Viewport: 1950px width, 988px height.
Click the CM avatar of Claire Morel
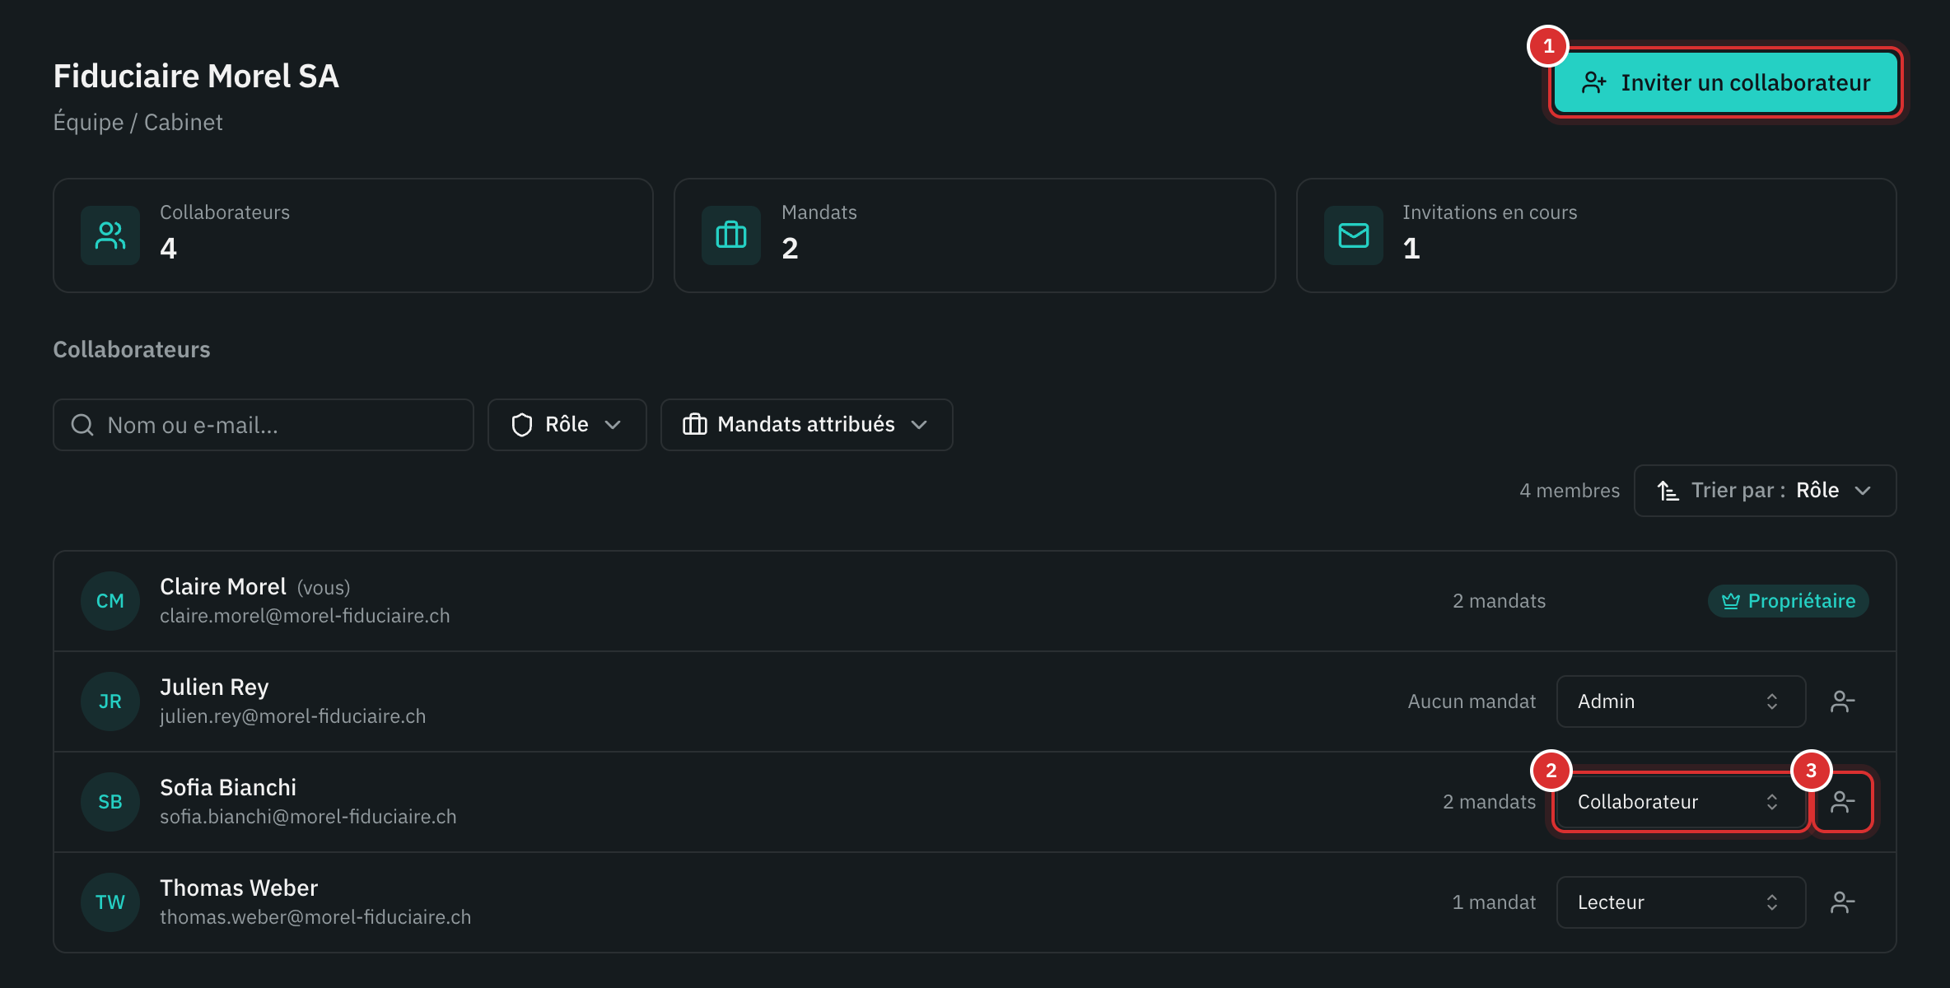[x=110, y=601]
